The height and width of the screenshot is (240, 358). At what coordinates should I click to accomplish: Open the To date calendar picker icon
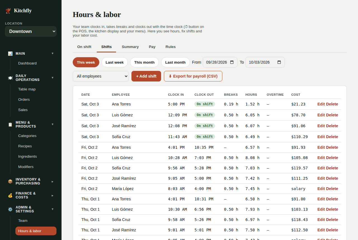pyautogui.click(x=279, y=62)
